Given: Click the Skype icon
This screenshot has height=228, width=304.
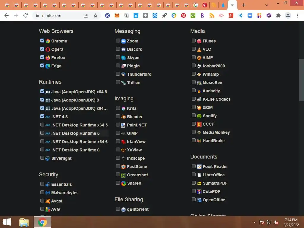Looking at the screenshot, I should point(123,58).
